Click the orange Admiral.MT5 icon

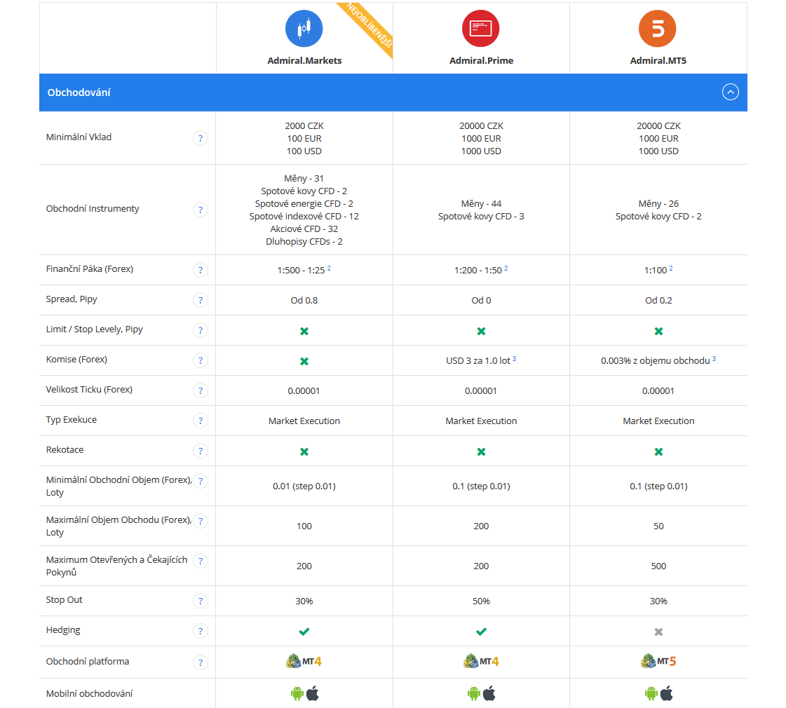pyautogui.click(x=658, y=29)
